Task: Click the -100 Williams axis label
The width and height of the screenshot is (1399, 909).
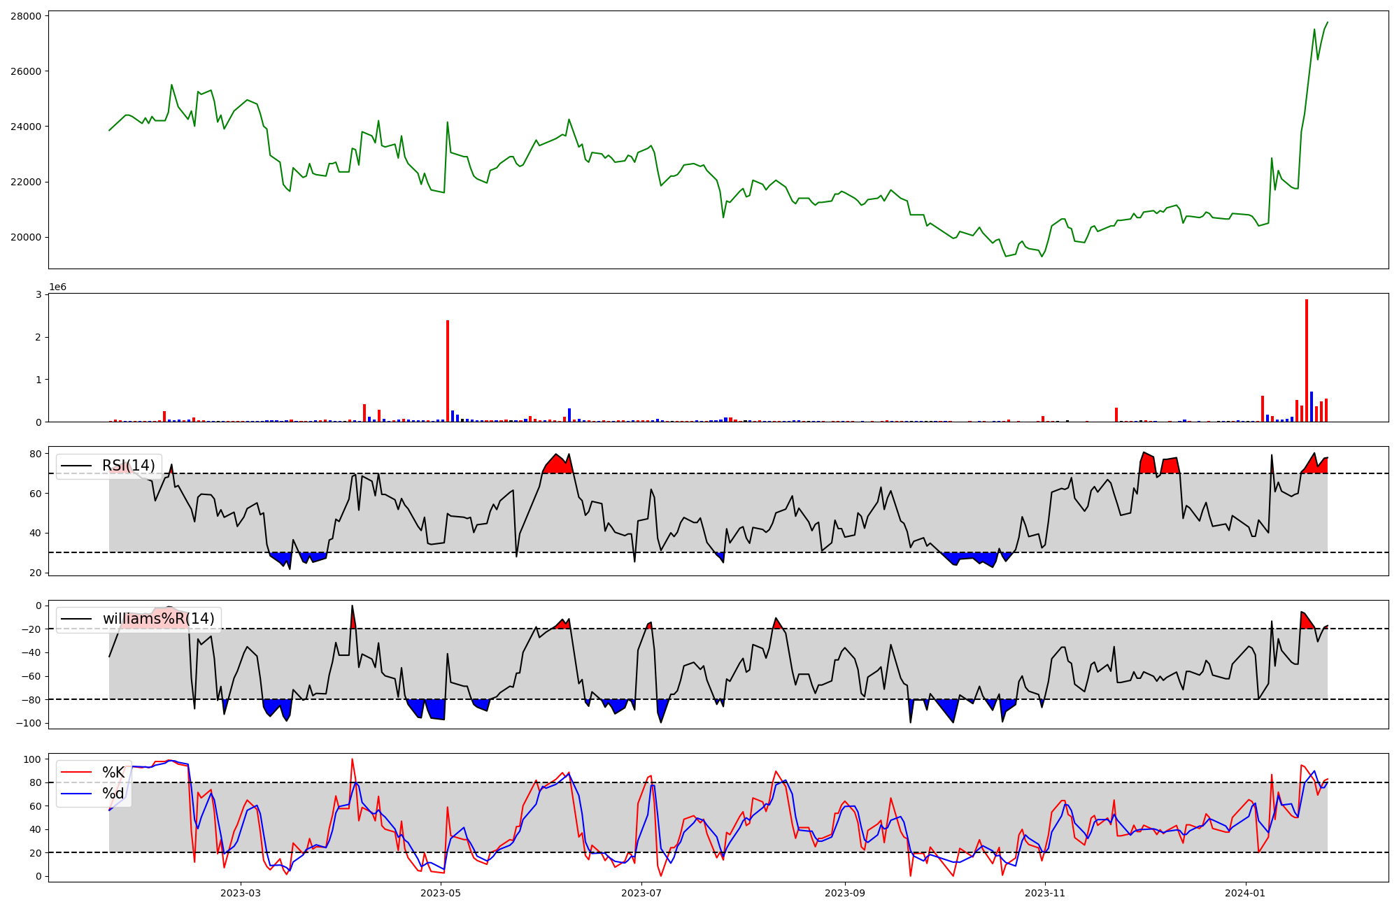Action: click(29, 723)
